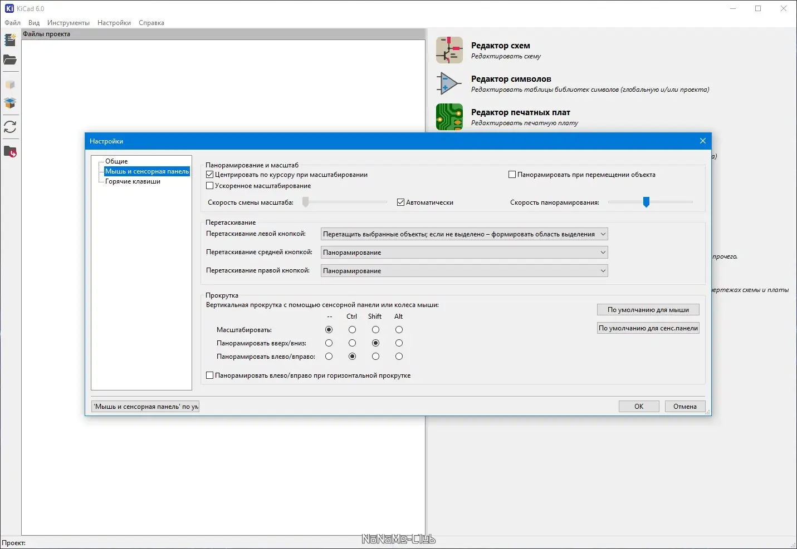Launch the Symbol Editor (Редактор символов) icon
The height and width of the screenshot is (549, 797).
coord(449,83)
